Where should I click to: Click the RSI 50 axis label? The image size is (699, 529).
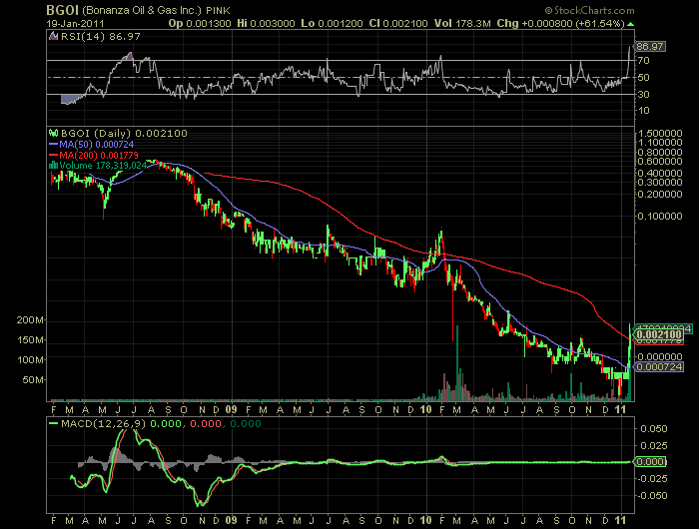point(643,78)
